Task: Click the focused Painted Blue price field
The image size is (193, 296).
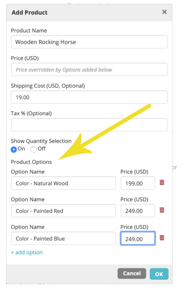Action: 138,238
